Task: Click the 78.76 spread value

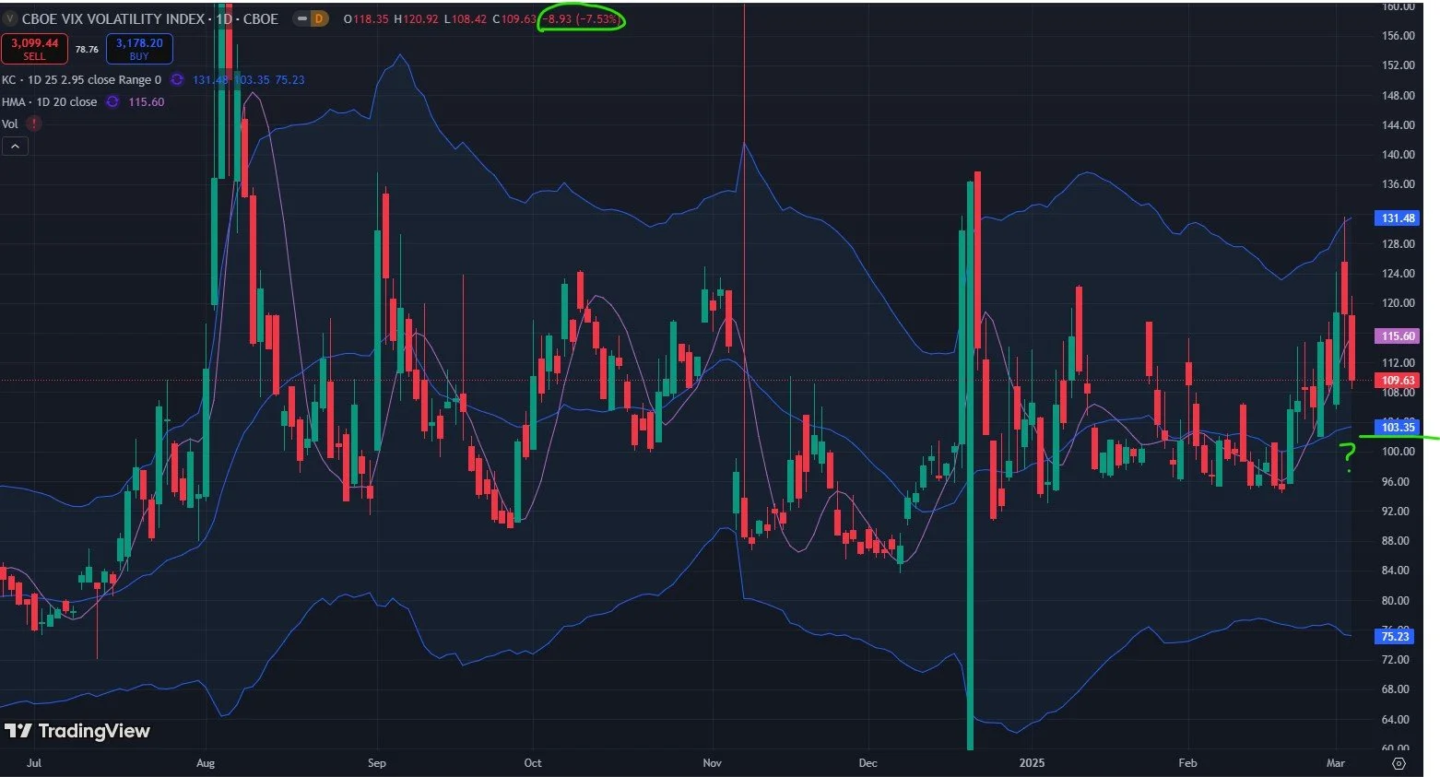Action: click(87, 49)
